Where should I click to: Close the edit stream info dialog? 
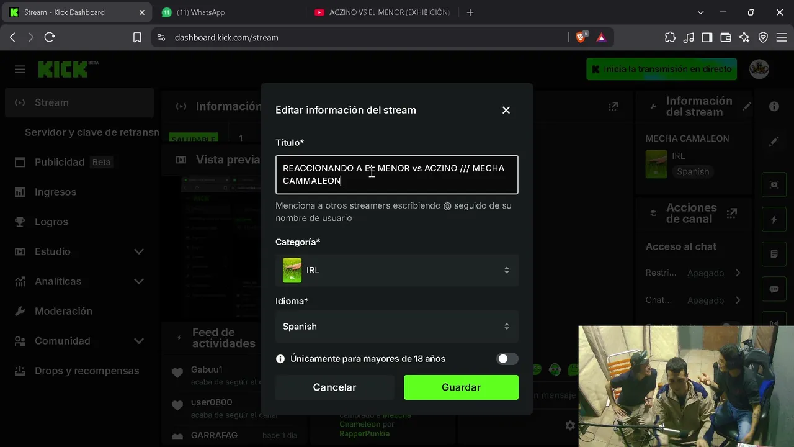click(x=506, y=110)
